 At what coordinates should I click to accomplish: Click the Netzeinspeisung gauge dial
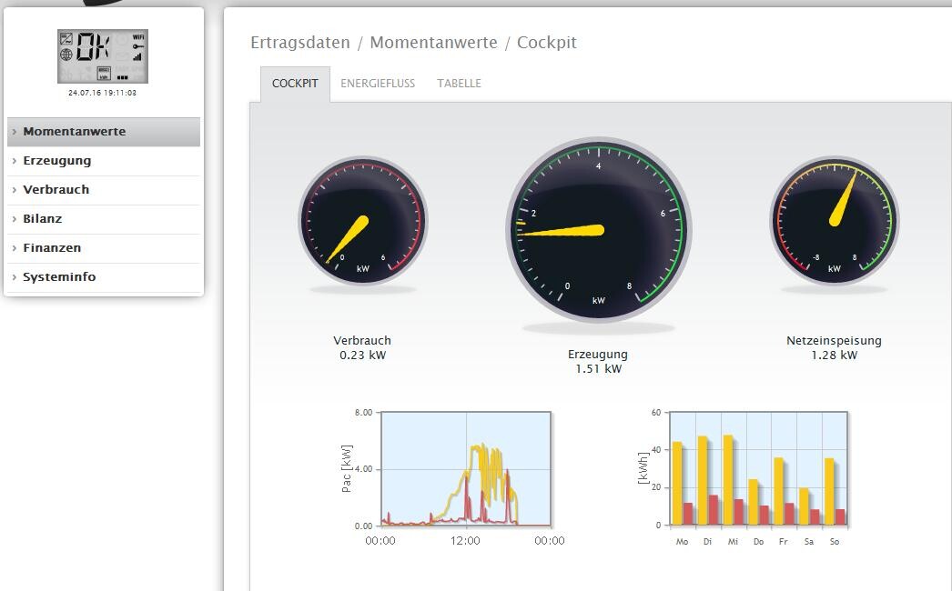point(834,221)
